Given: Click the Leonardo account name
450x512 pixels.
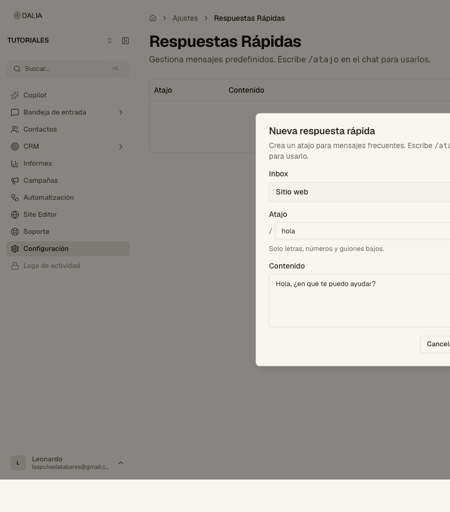Looking at the screenshot, I should coord(47,459).
